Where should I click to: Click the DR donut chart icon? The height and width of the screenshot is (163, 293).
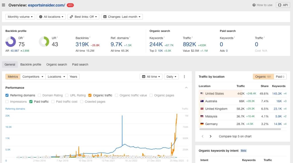pos(11,42)
